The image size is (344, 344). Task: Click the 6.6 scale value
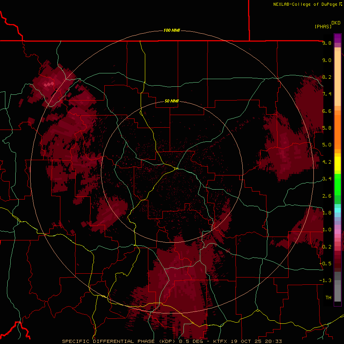(x=327, y=111)
